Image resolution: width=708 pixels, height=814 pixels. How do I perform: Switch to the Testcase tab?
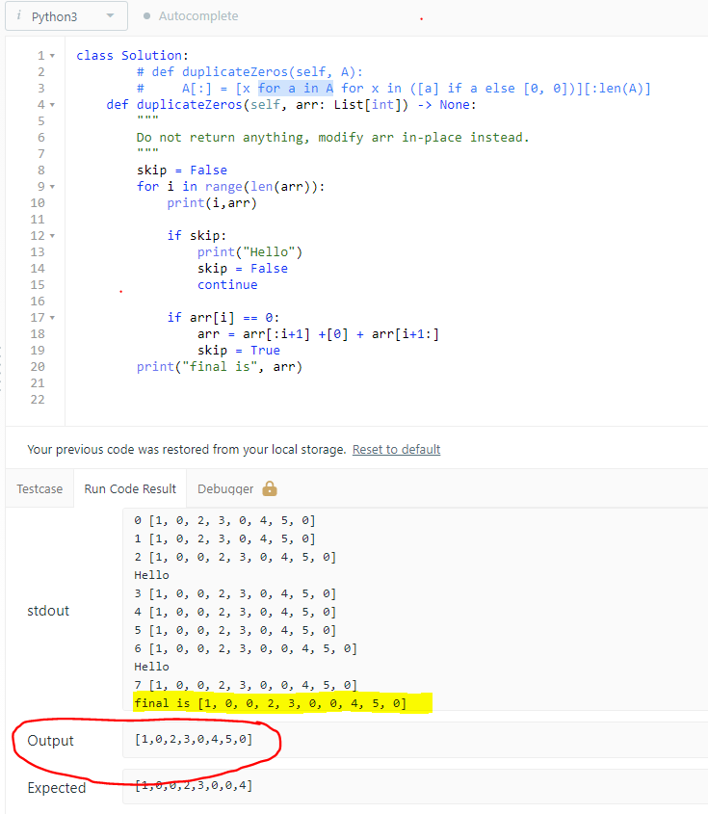click(39, 488)
